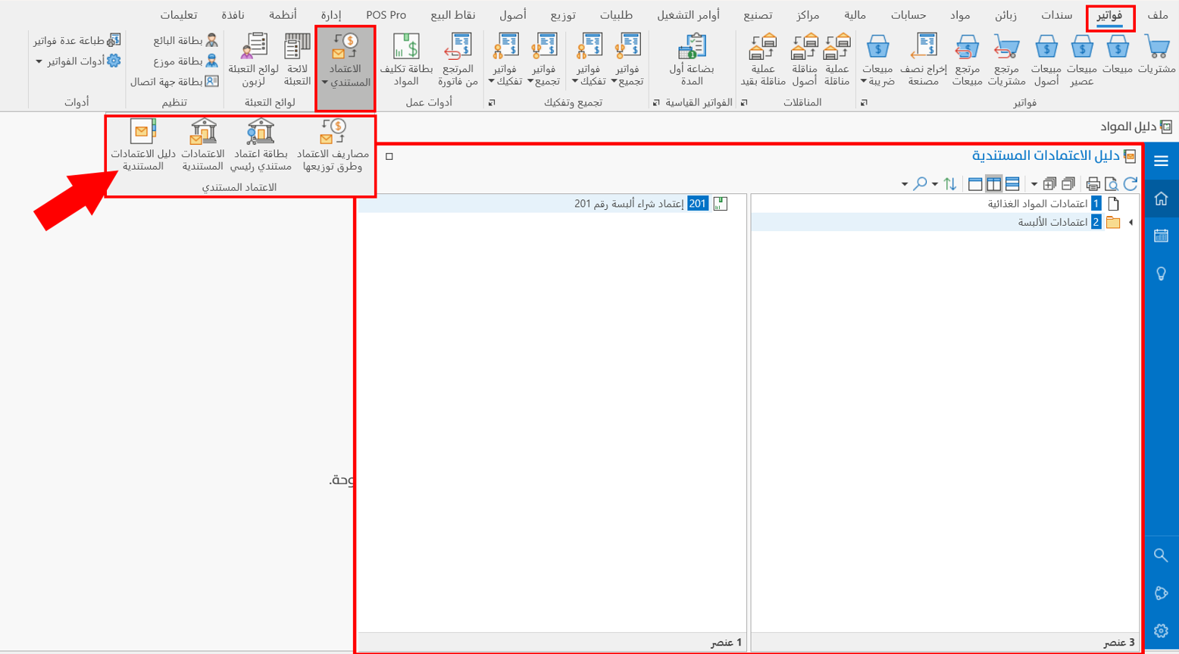This screenshot has width=1179, height=654.
Task: Click مصاريف الاعتماد وطرق توزيعها icon
Action: pos(332,145)
